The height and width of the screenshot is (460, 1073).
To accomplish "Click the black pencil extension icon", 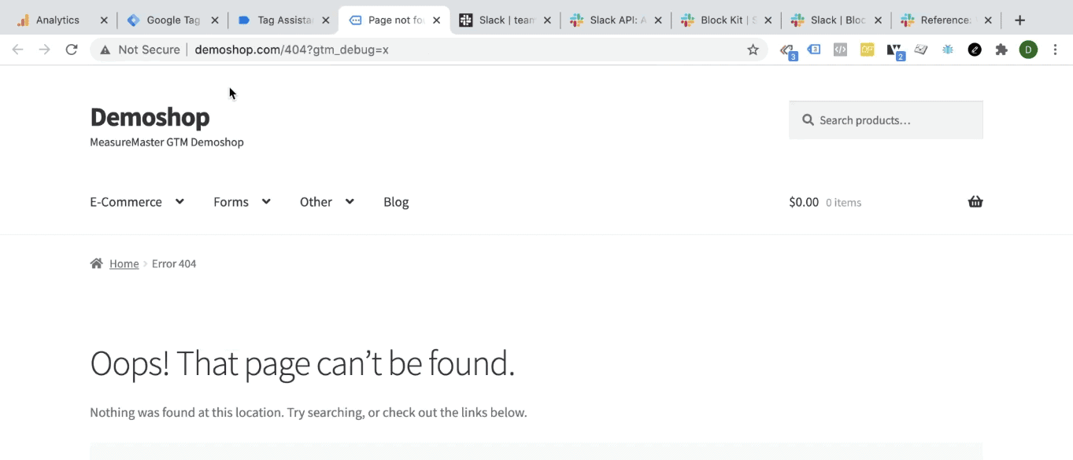I will point(975,49).
